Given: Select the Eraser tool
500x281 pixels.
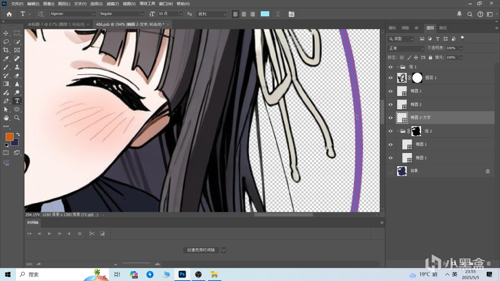Looking at the screenshot, I should point(17,76).
